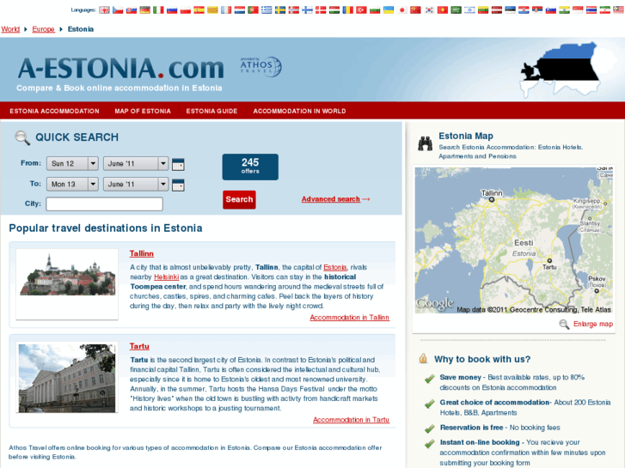Click the 245 offers button
Image resolution: width=625 pixels, height=468 pixels.
[250, 167]
